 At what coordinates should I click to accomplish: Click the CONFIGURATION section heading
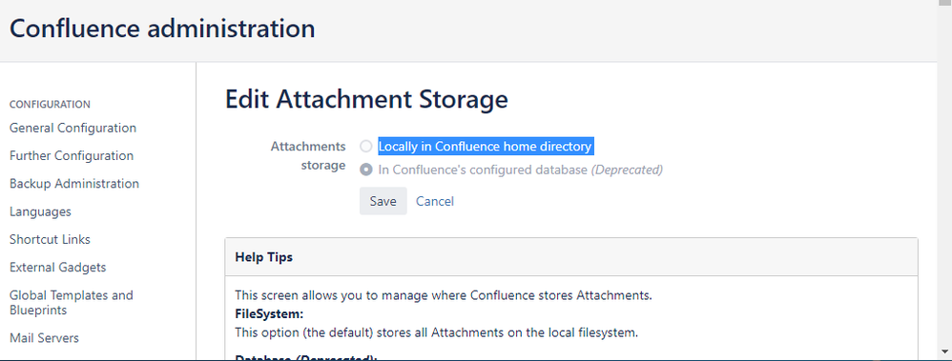(50, 105)
